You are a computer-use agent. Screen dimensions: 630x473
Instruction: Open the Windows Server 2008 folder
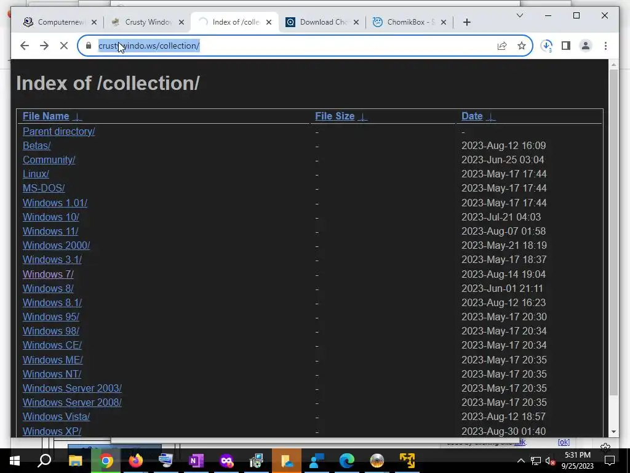click(72, 403)
